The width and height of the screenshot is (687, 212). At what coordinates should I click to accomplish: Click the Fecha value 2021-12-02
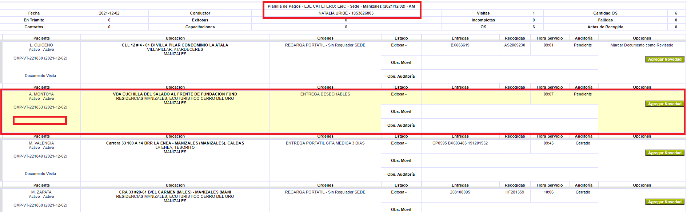[x=109, y=13]
